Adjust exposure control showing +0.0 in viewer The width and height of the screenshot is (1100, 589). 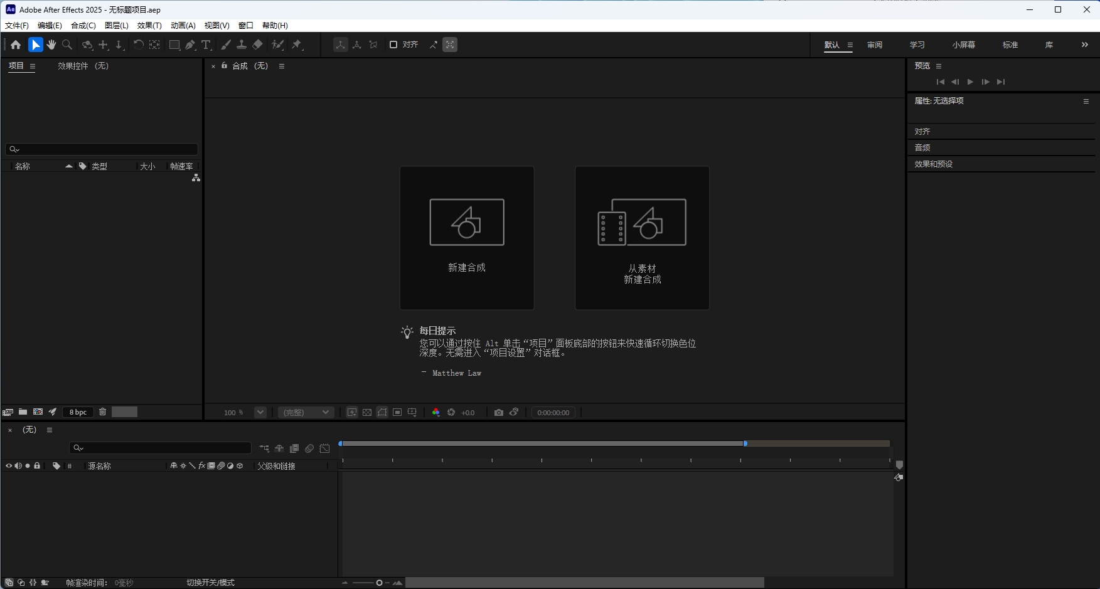tap(467, 412)
